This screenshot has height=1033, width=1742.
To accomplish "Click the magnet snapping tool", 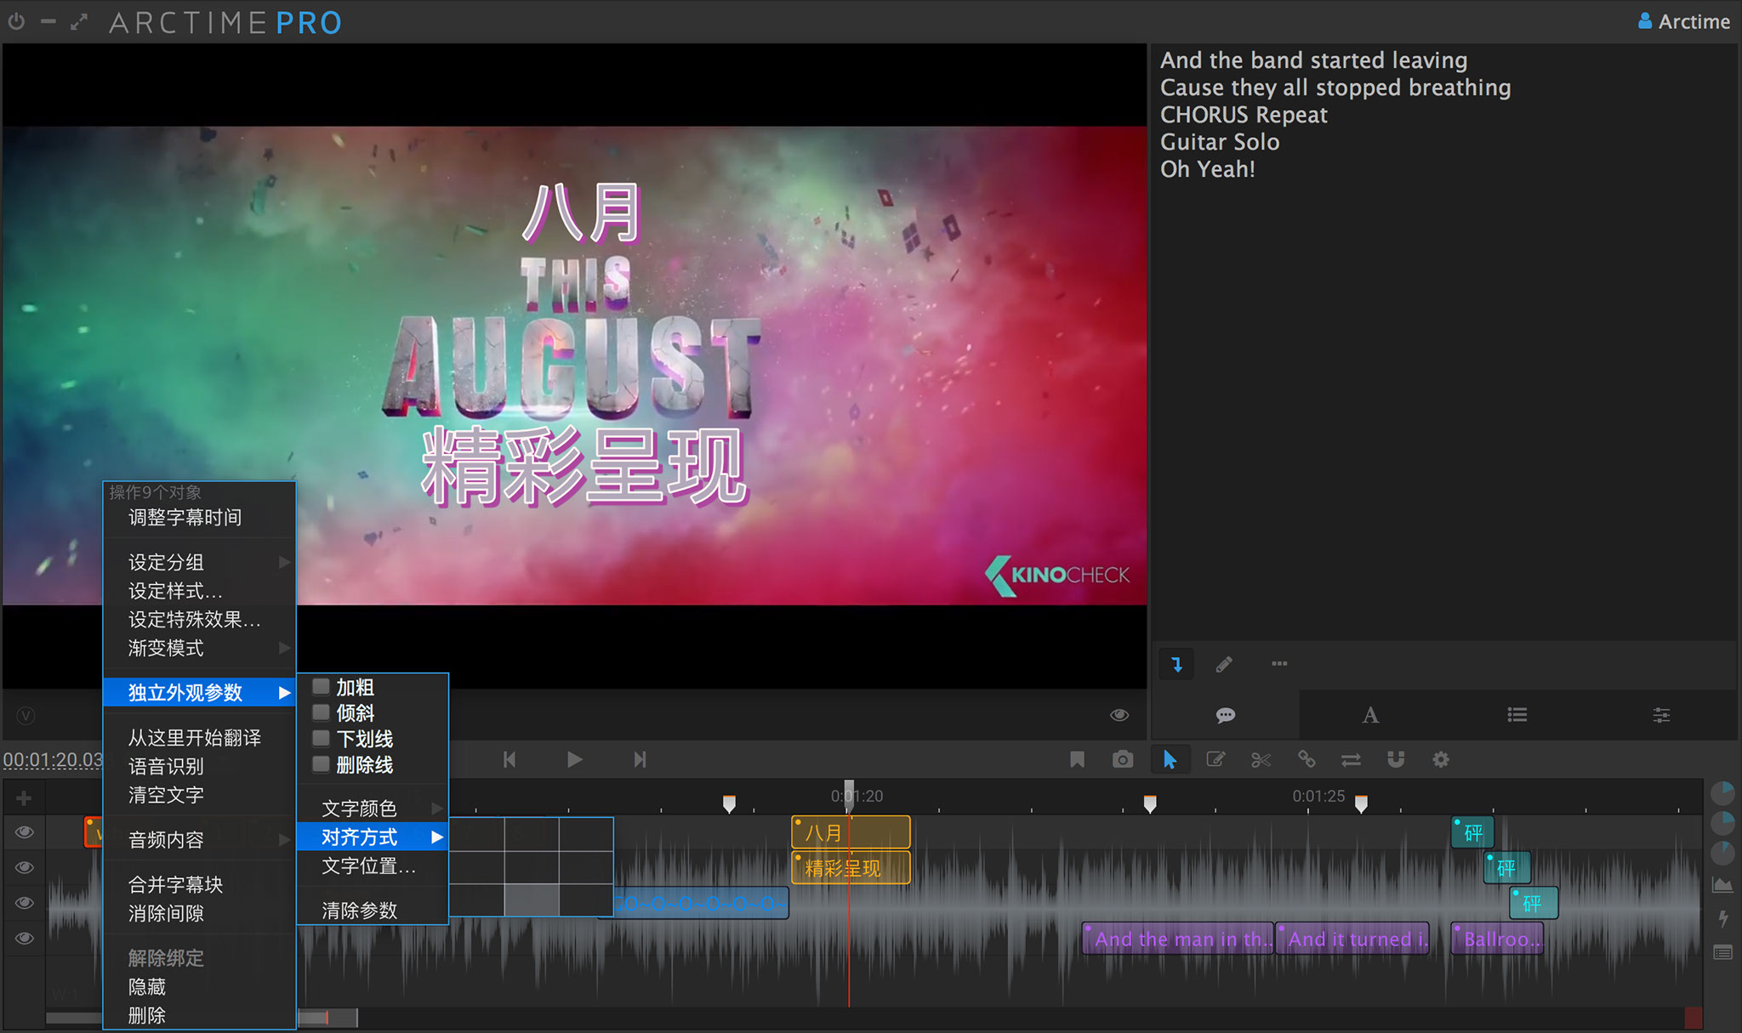I will [1396, 759].
